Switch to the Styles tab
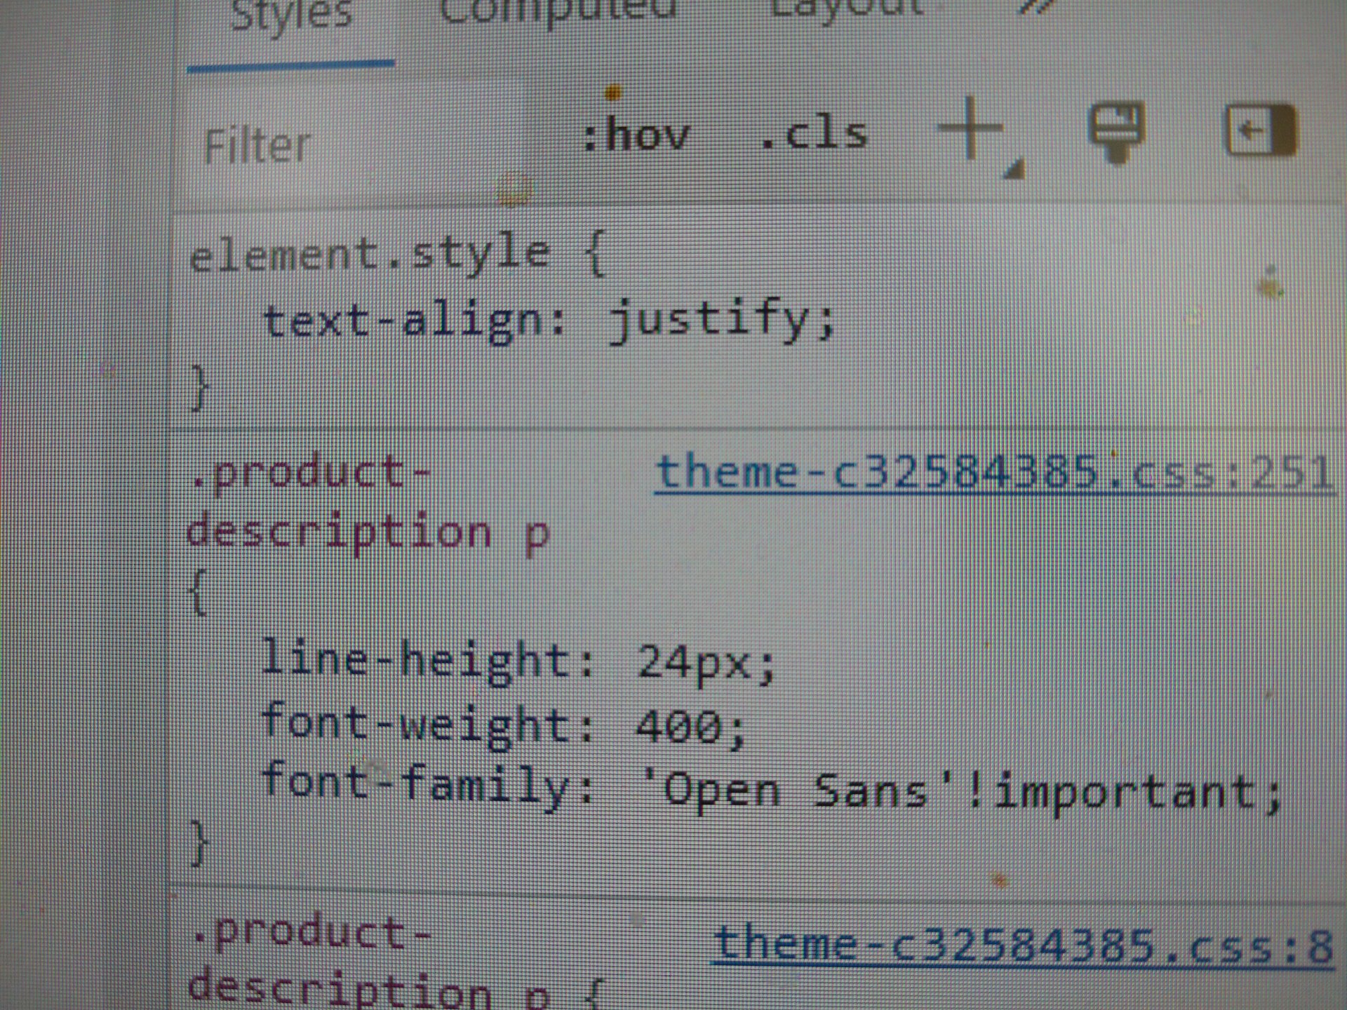1347x1010 pixels. tap(291, 15)
